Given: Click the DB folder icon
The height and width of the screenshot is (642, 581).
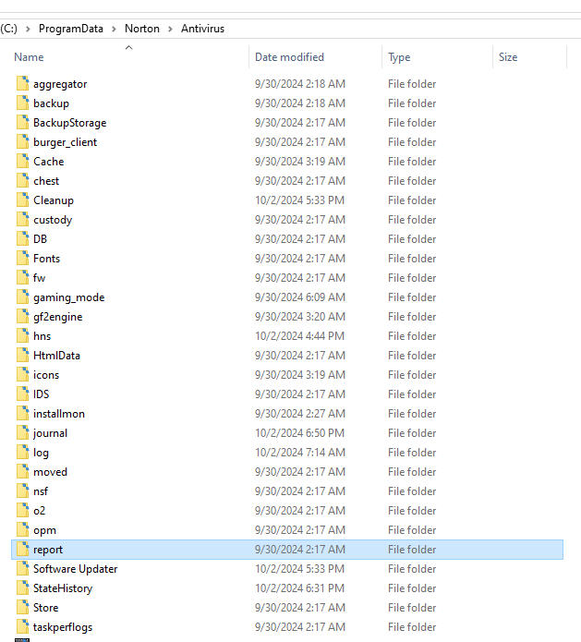Looking at the screenshot, I should click(23, 238).
